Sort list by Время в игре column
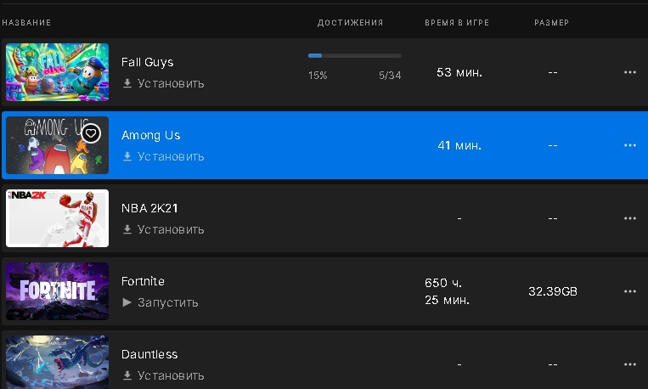 click(457, 22)
